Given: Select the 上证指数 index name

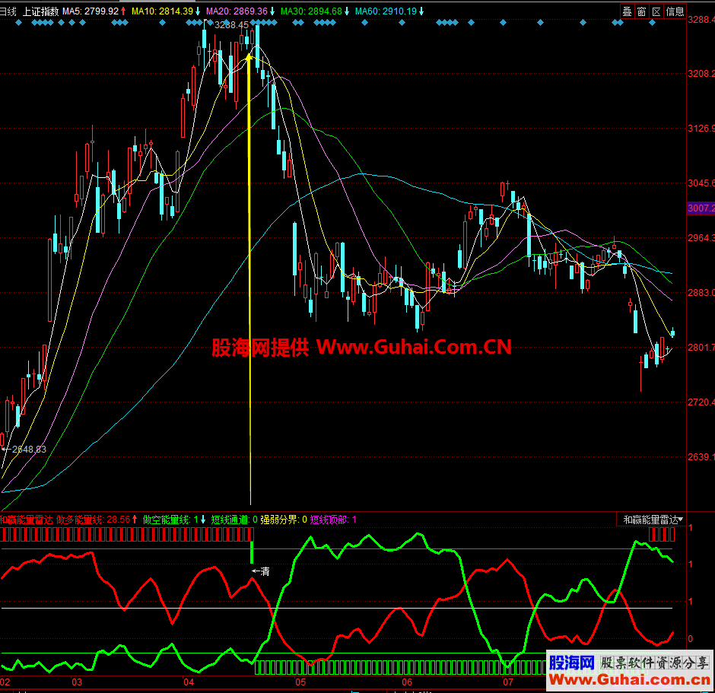Looking at the screenshot, I should pyautogui.click(x=40, y=11).
